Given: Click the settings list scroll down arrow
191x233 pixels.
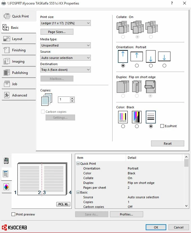Looking at the screenshot, I should coord(186,206).
